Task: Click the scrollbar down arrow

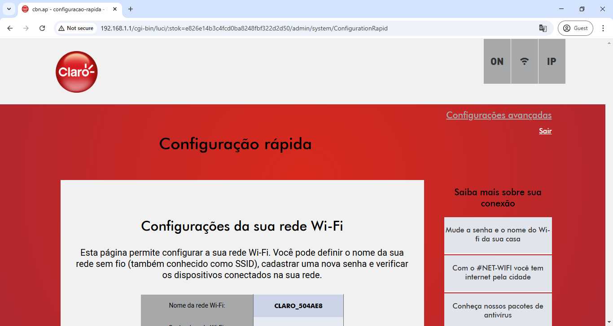Action: pyautogui.click(x=609, y=322)
